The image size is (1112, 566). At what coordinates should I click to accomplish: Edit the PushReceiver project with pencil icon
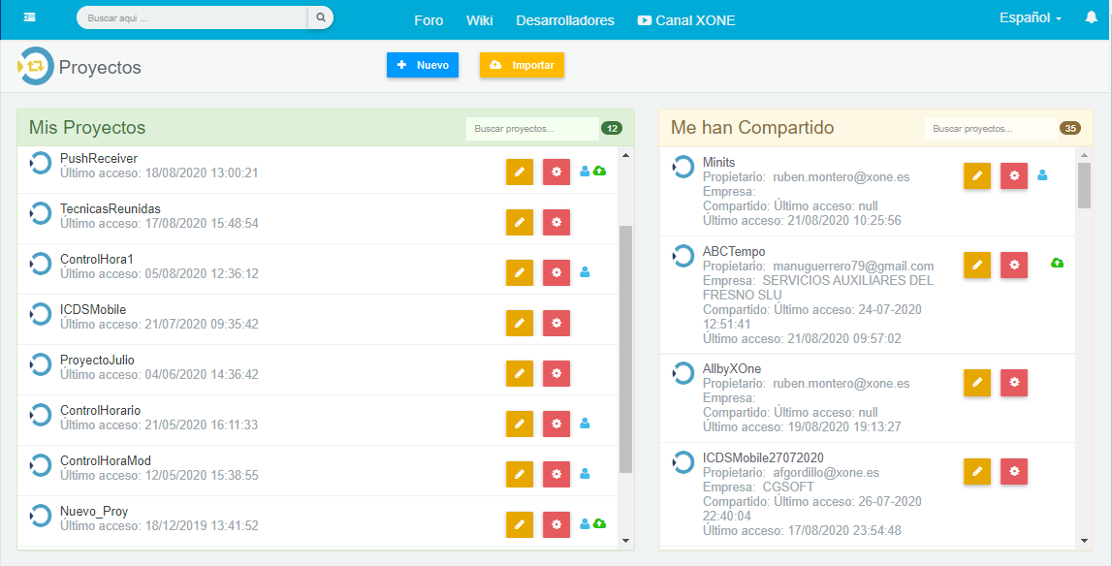tap(519, 172)
